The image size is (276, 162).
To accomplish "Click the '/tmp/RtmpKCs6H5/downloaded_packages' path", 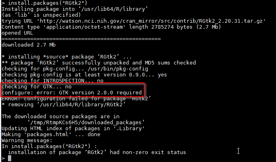I will coord(86,122).
